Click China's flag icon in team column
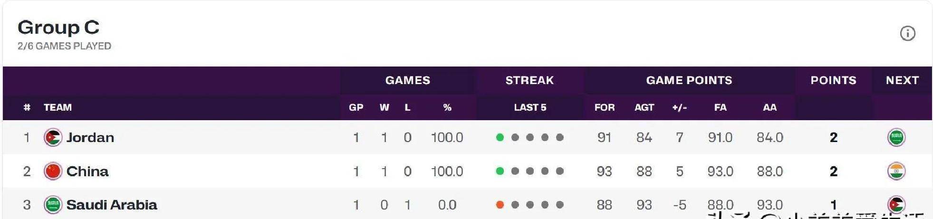933x219 pixels. (x=53, y=171)
